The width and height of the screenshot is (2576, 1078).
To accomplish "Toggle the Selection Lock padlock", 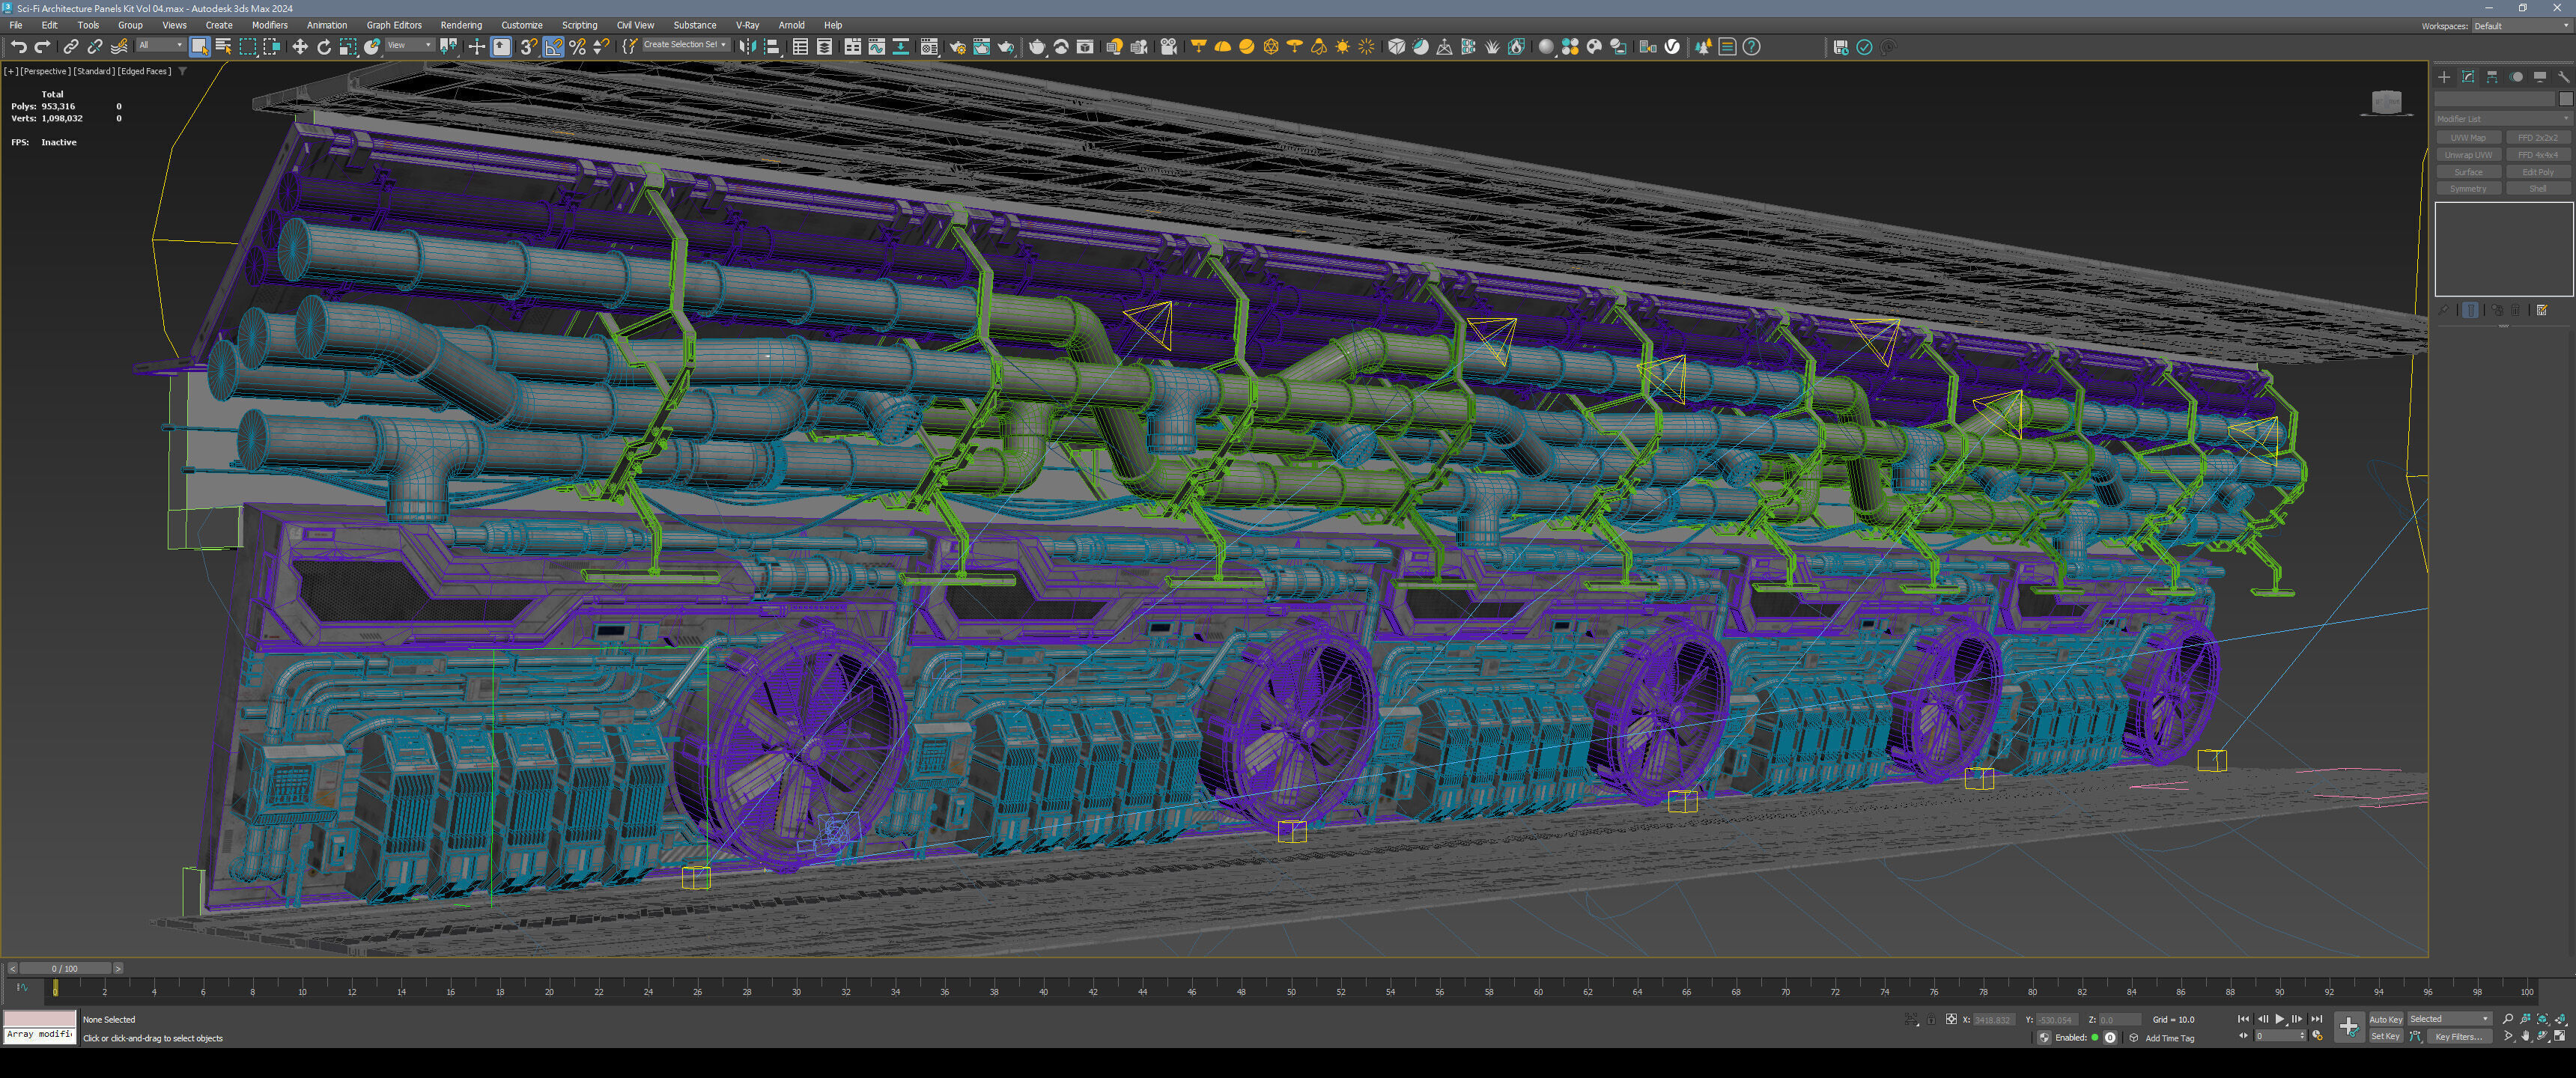I will coord(1932,1020).
